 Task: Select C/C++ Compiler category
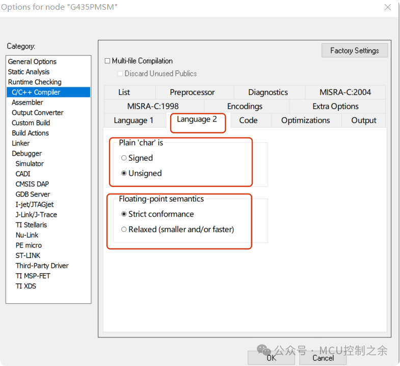[x=48, y=92]
